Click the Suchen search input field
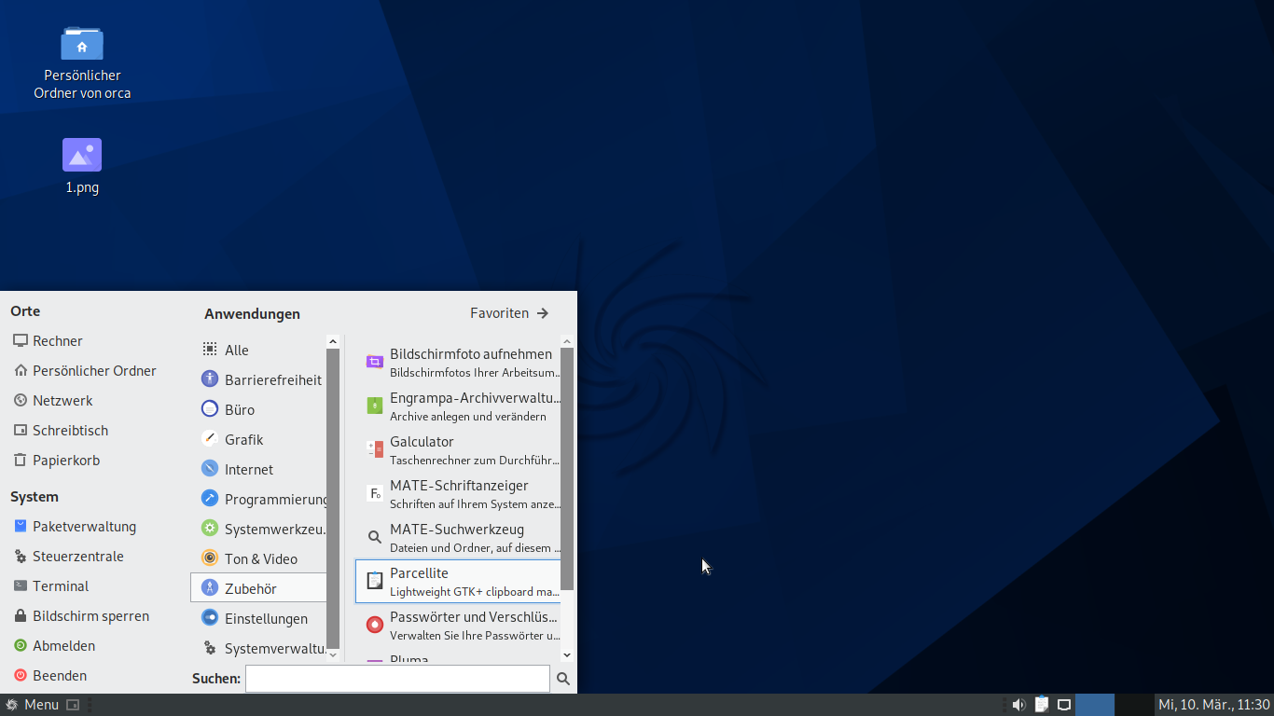Screen dimensions: 1274x716 click(x=397, y=679)
